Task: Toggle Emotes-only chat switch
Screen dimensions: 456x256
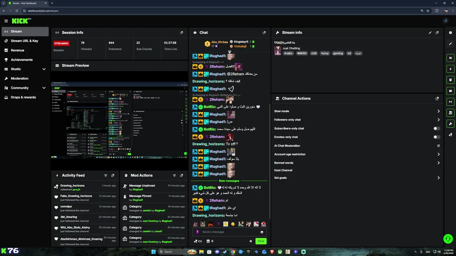Action: (x=436, y=137)
